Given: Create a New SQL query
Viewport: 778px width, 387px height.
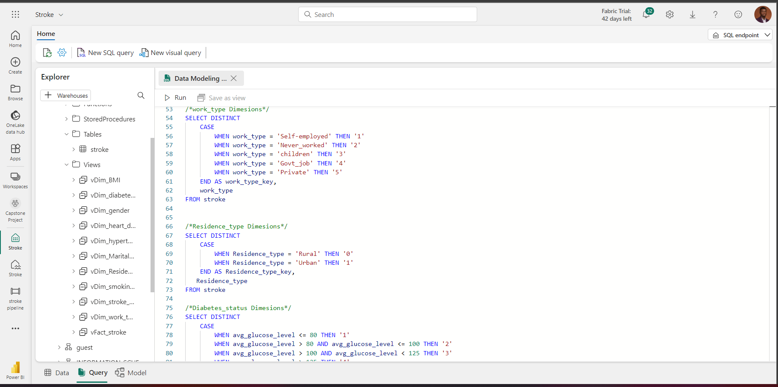Looking at the screenshot, I should click(105, 52).
